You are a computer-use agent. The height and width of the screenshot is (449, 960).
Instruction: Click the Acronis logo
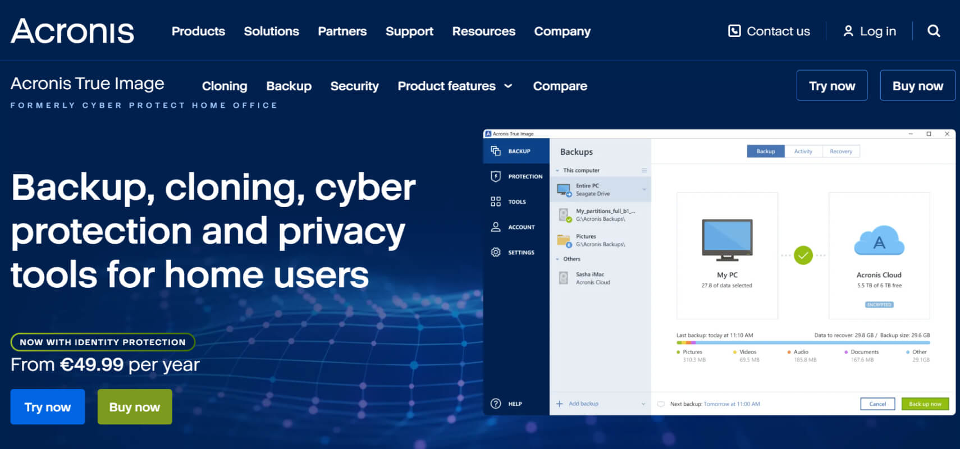[x=72, y=31]
